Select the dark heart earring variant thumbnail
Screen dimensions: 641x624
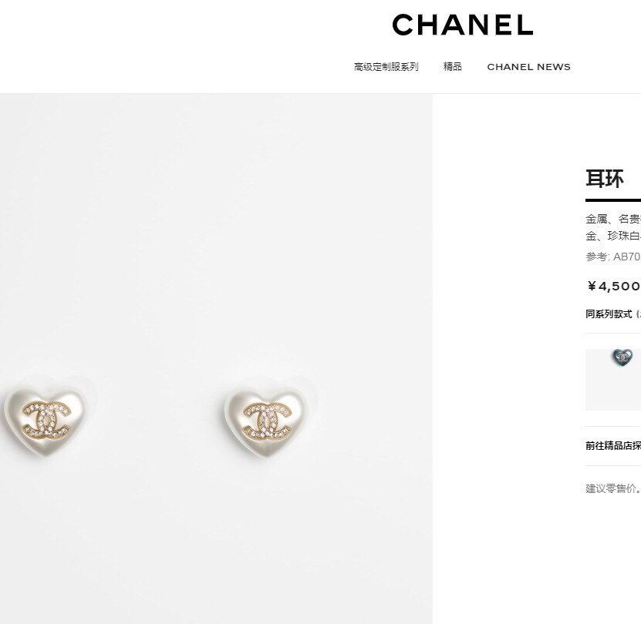[x=613, y=379]
